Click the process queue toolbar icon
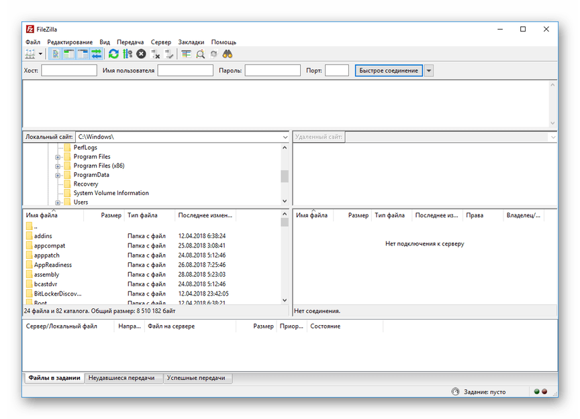This screenshot has height=419, width=580. coord(127,54)
